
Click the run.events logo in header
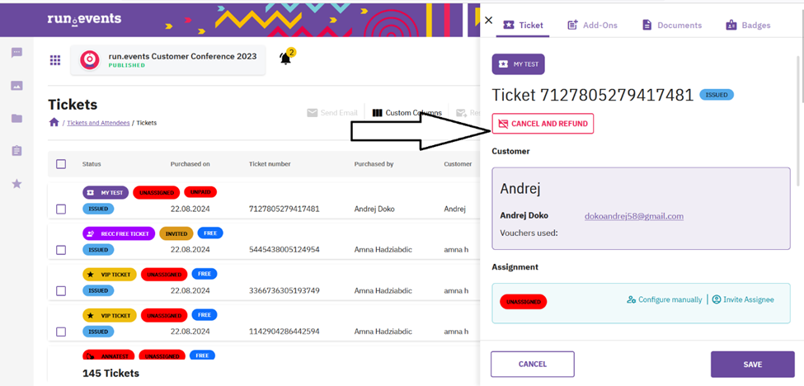[84, 19]
